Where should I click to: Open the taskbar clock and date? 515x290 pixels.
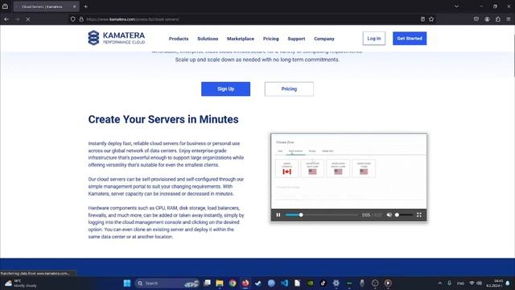pos(494,283)
